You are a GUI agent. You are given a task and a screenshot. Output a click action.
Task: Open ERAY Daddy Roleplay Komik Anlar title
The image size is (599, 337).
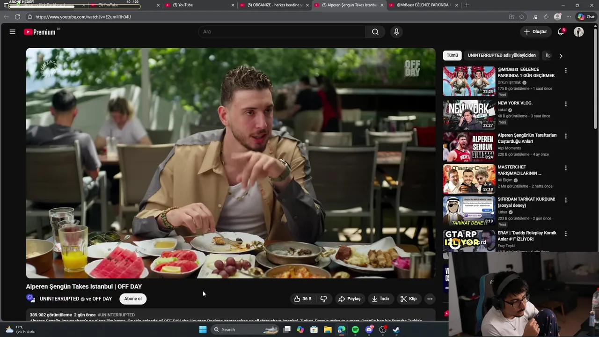pos(527,236)
